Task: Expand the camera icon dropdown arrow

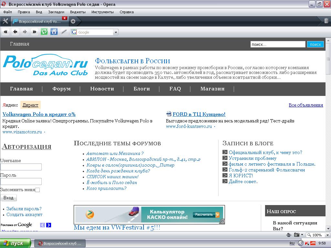Action: [302, 235]
